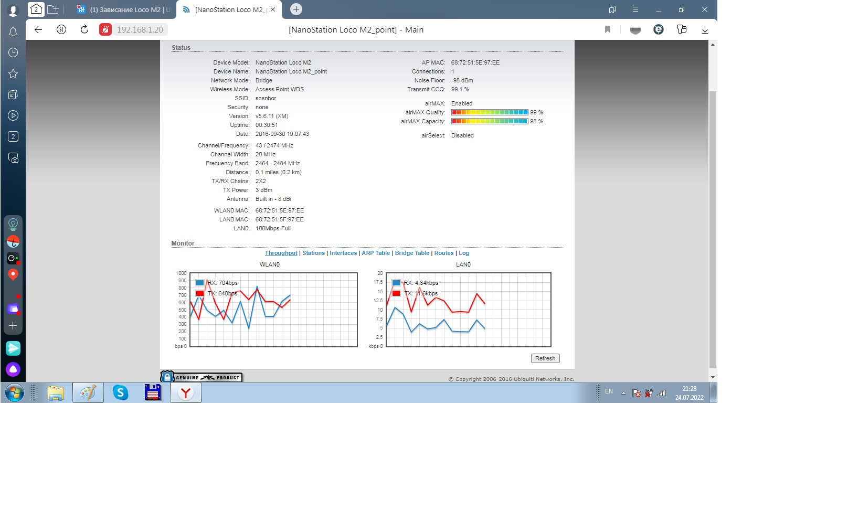848x511 pixels.
Task: Open the video play icon in sidebar
Action: pos(13,115)
